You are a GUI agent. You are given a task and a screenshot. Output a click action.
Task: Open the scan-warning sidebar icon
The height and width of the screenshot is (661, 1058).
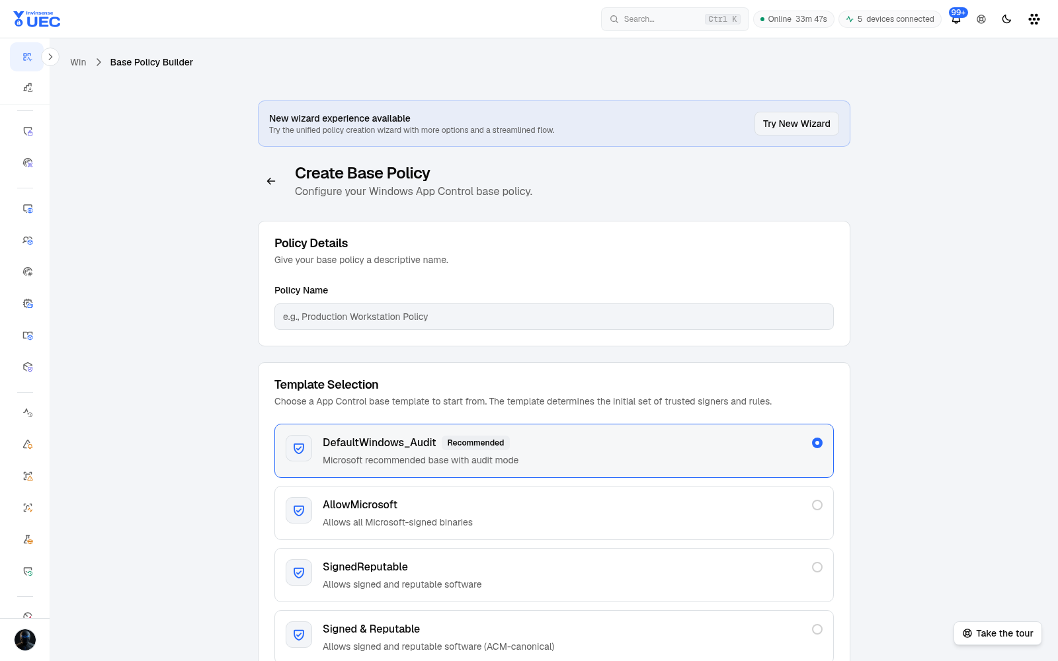coord(28,476)
